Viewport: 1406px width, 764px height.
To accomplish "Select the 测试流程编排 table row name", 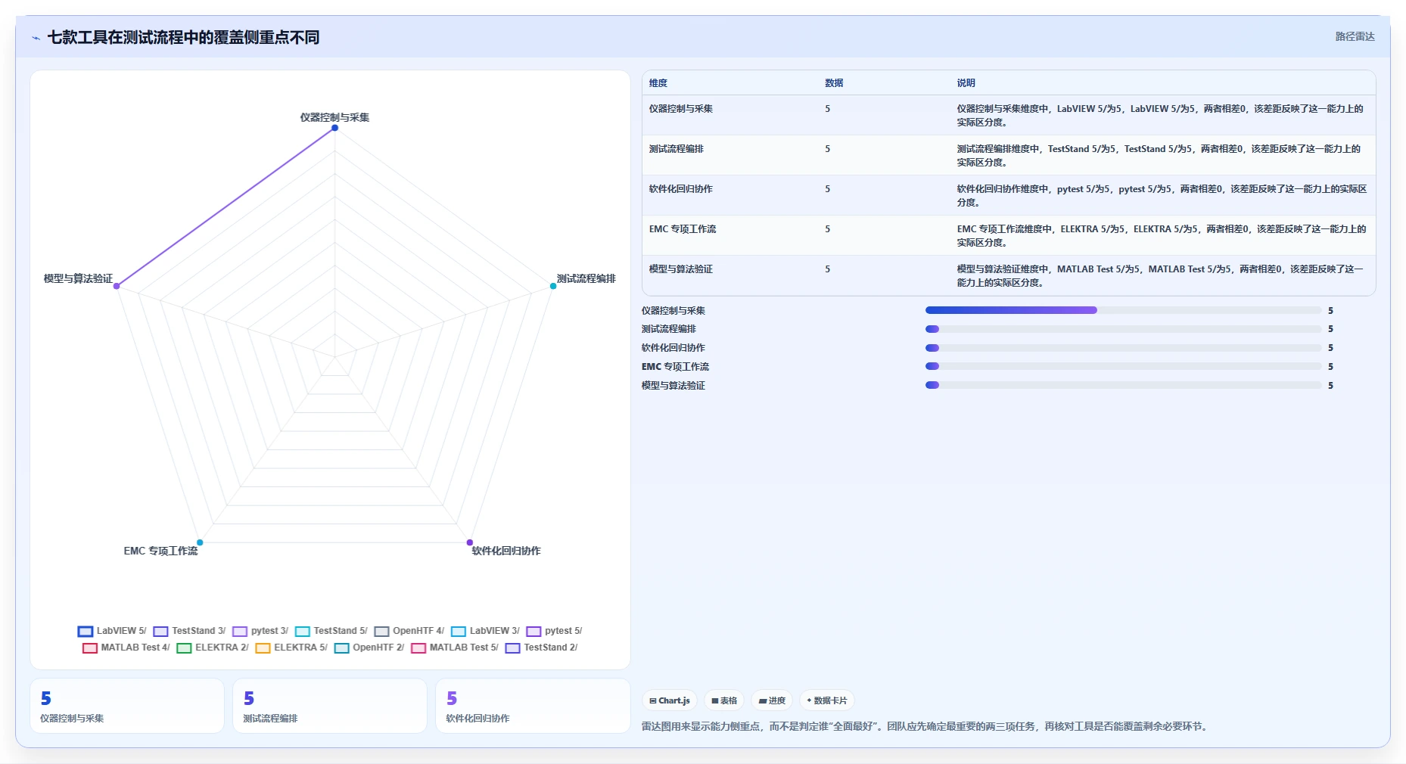I will click(677, 149).
